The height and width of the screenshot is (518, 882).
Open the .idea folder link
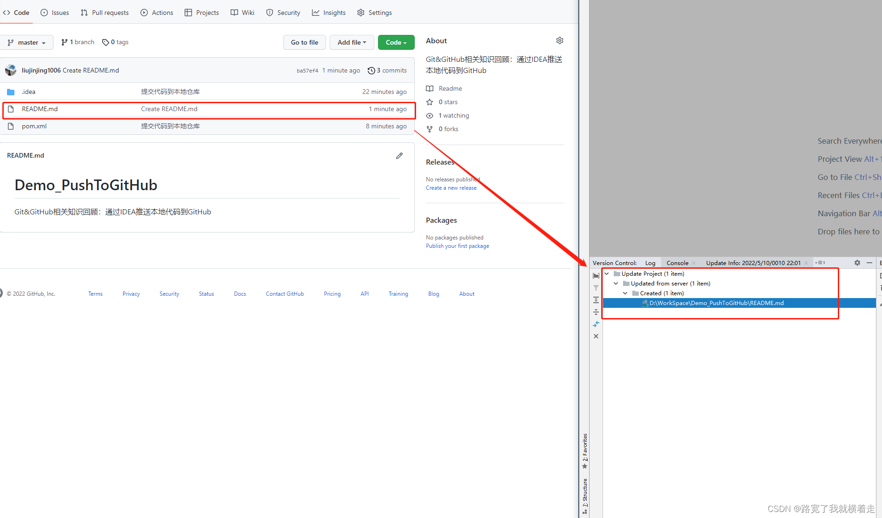28,92
